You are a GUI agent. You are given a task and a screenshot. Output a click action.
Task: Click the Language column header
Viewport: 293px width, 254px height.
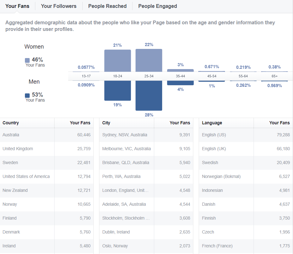(212, 123)
